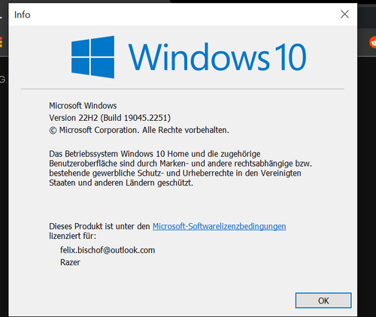Image resolution: width=376 pixels, height=317 pixels.
Task: Click the Reddit icon behind the dialog
Action: [x=373, y=43]
